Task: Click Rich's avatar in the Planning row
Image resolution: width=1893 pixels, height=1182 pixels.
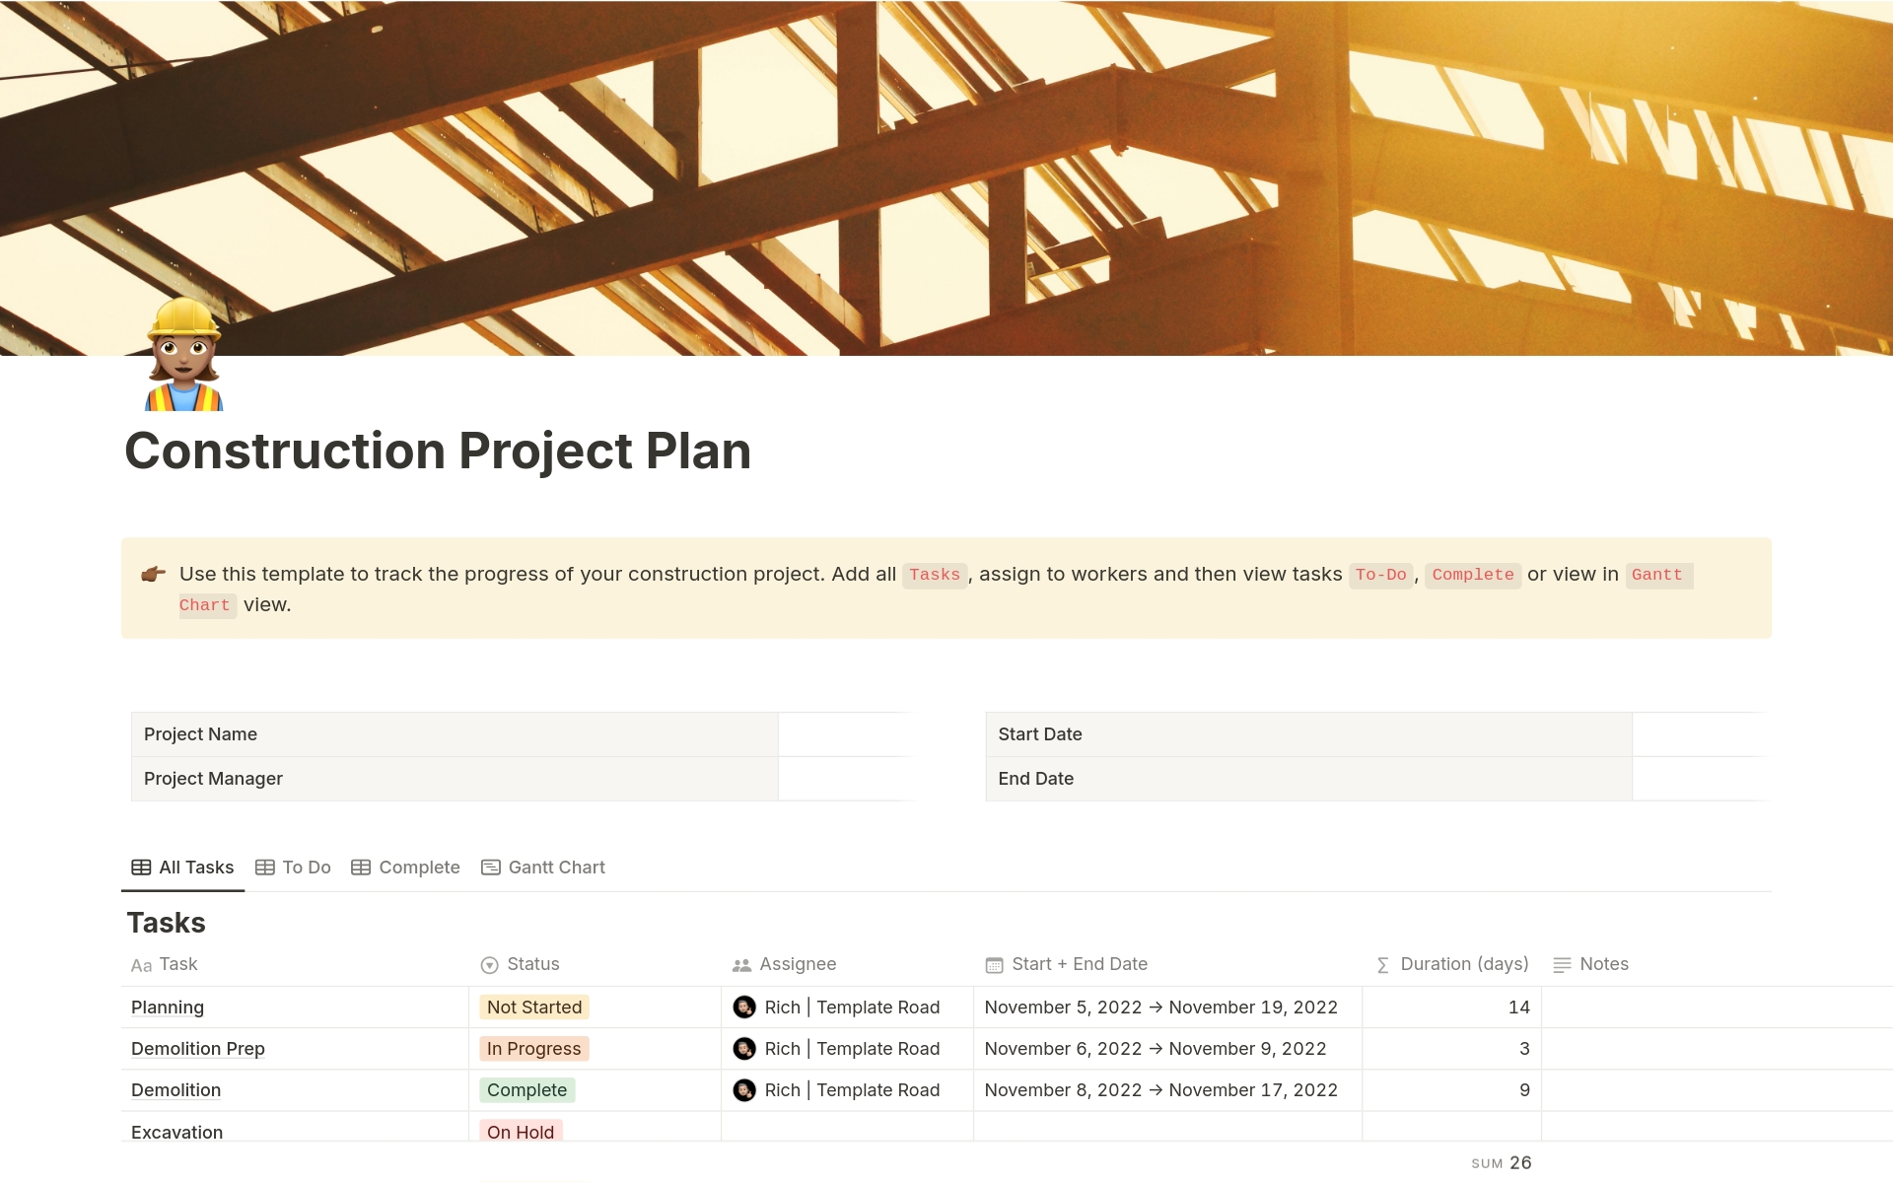Action: tap(745, 1007)
